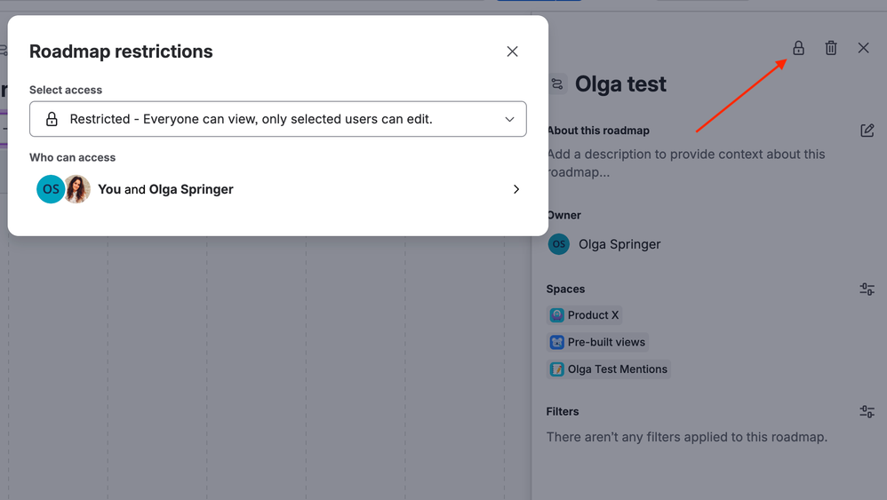Image resolution: width=887 pixels, height=500 pixels.
Task: Click the Olga test roadmap title
Action: [x=620, y=84]
